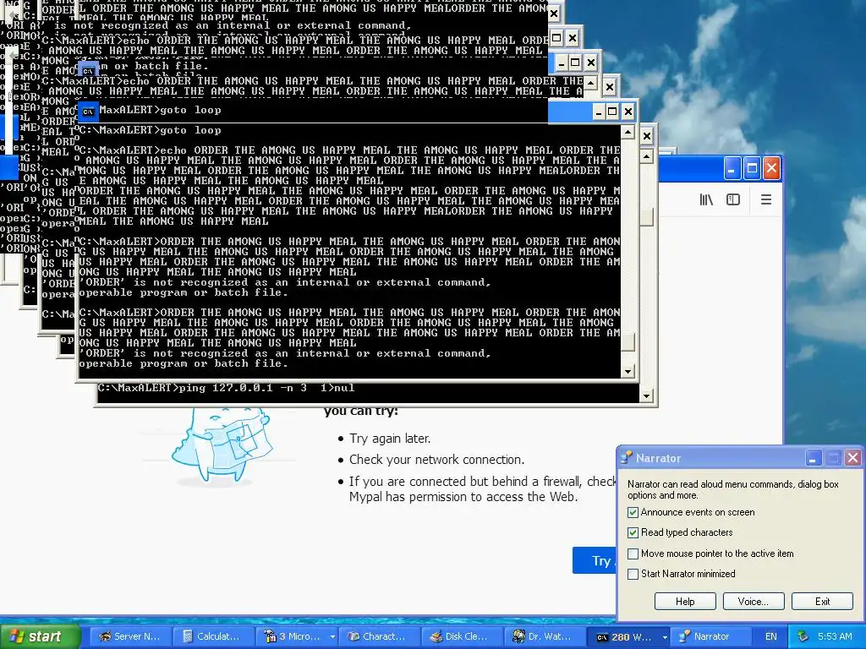The height and width of the screenshot is (649, 866).
Task: Toggle Announce events on screen checkbox
Action: coord(633,512)
